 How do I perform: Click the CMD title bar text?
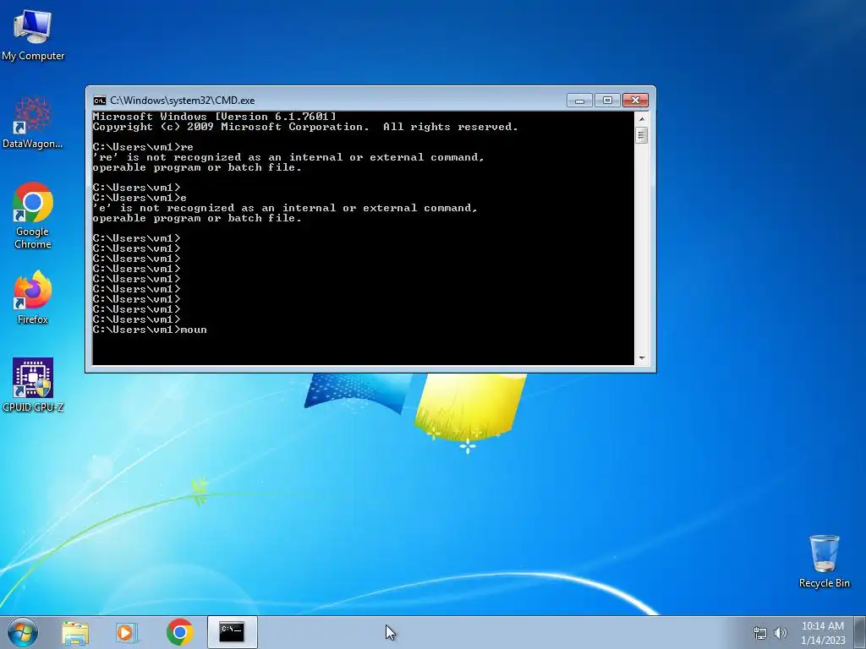[183, 101]
